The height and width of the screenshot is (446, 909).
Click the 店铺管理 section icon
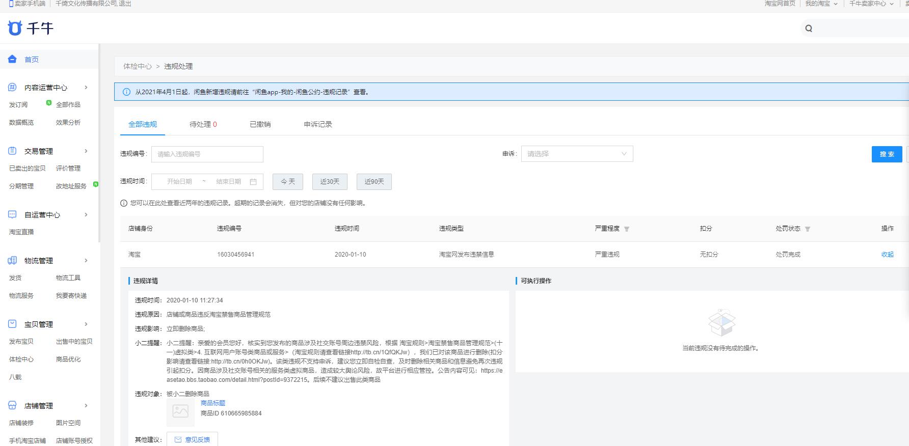click(x=12, y=405)
